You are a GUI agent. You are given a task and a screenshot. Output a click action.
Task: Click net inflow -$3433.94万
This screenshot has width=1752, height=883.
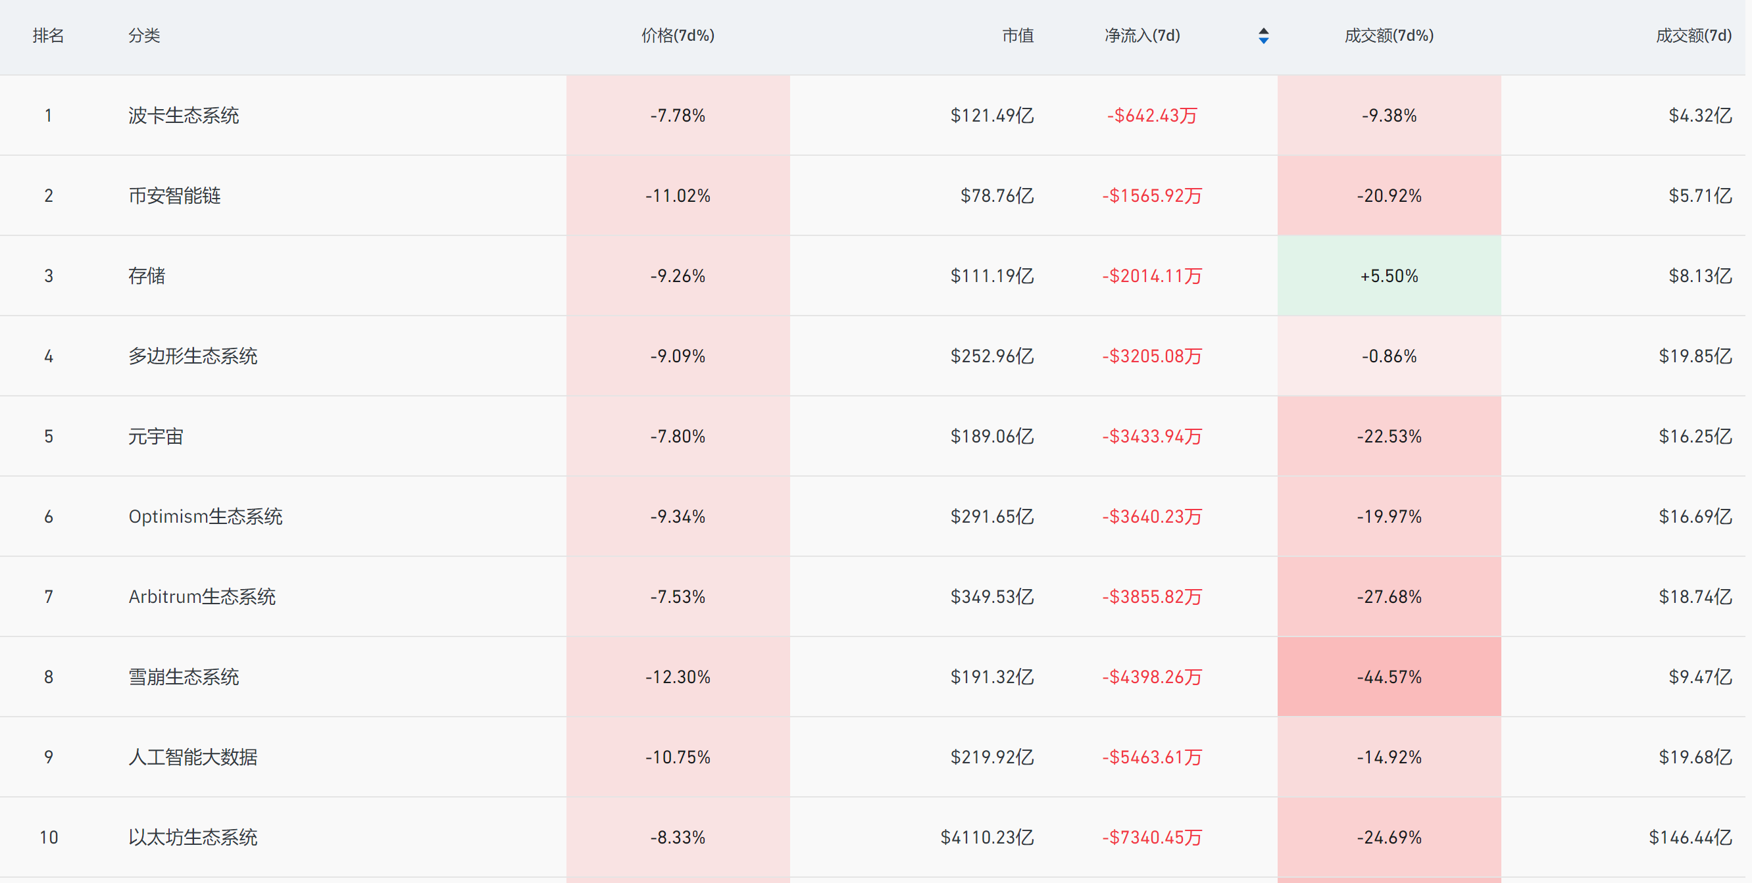tap(1152, 437)
